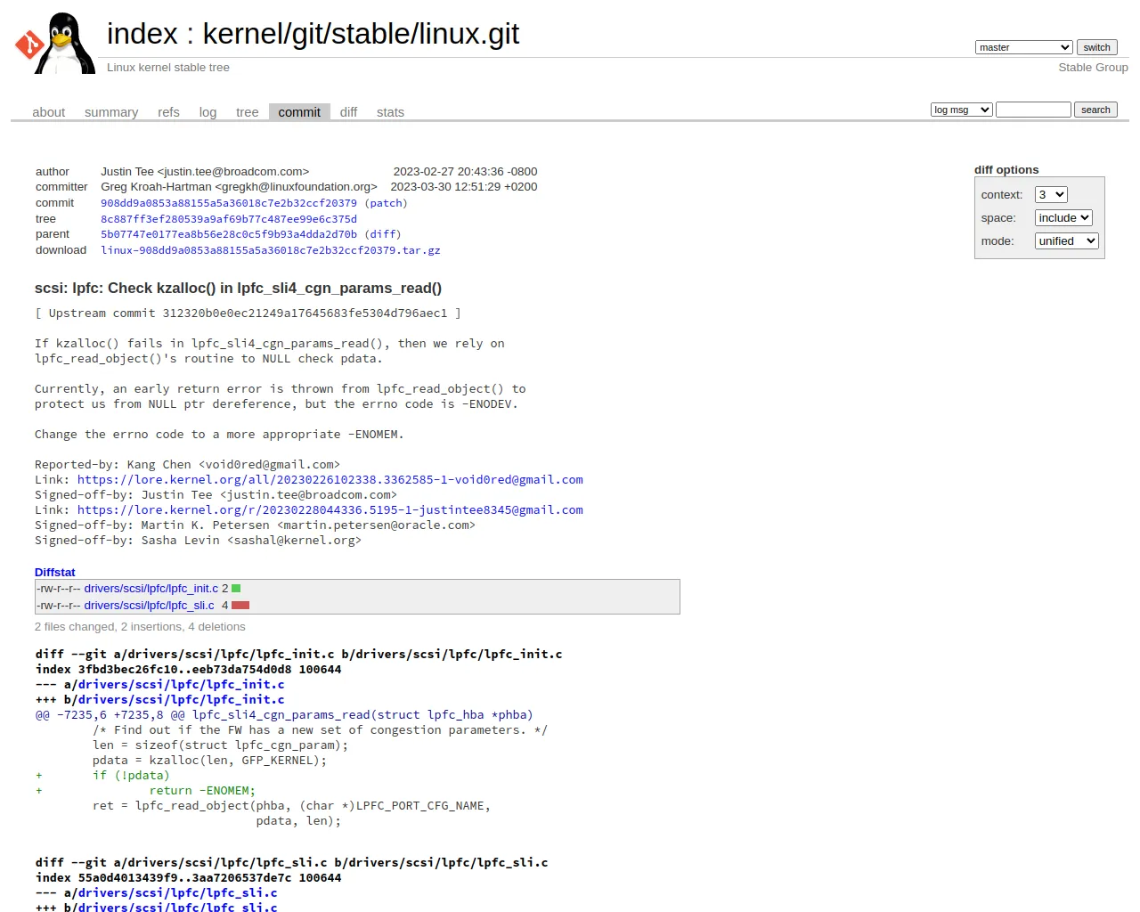Click the commit title about kzalloc() check
The width and height of the screenshot is (1140, 912).
[239, 289]
